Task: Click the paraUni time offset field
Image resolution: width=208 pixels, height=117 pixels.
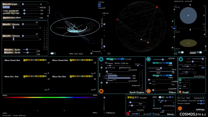Action: pyautogui.click(x=30, y=18)
